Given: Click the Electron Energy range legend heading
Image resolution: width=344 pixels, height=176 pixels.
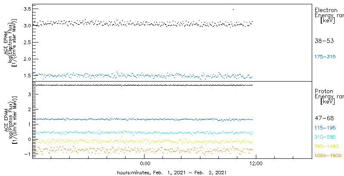Looking at the screenshot, I should [329, 15].
